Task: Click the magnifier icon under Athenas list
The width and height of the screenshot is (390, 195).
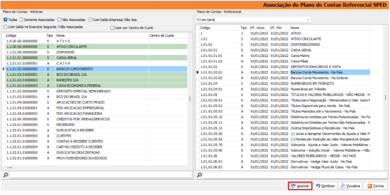Action: point(6,175)
